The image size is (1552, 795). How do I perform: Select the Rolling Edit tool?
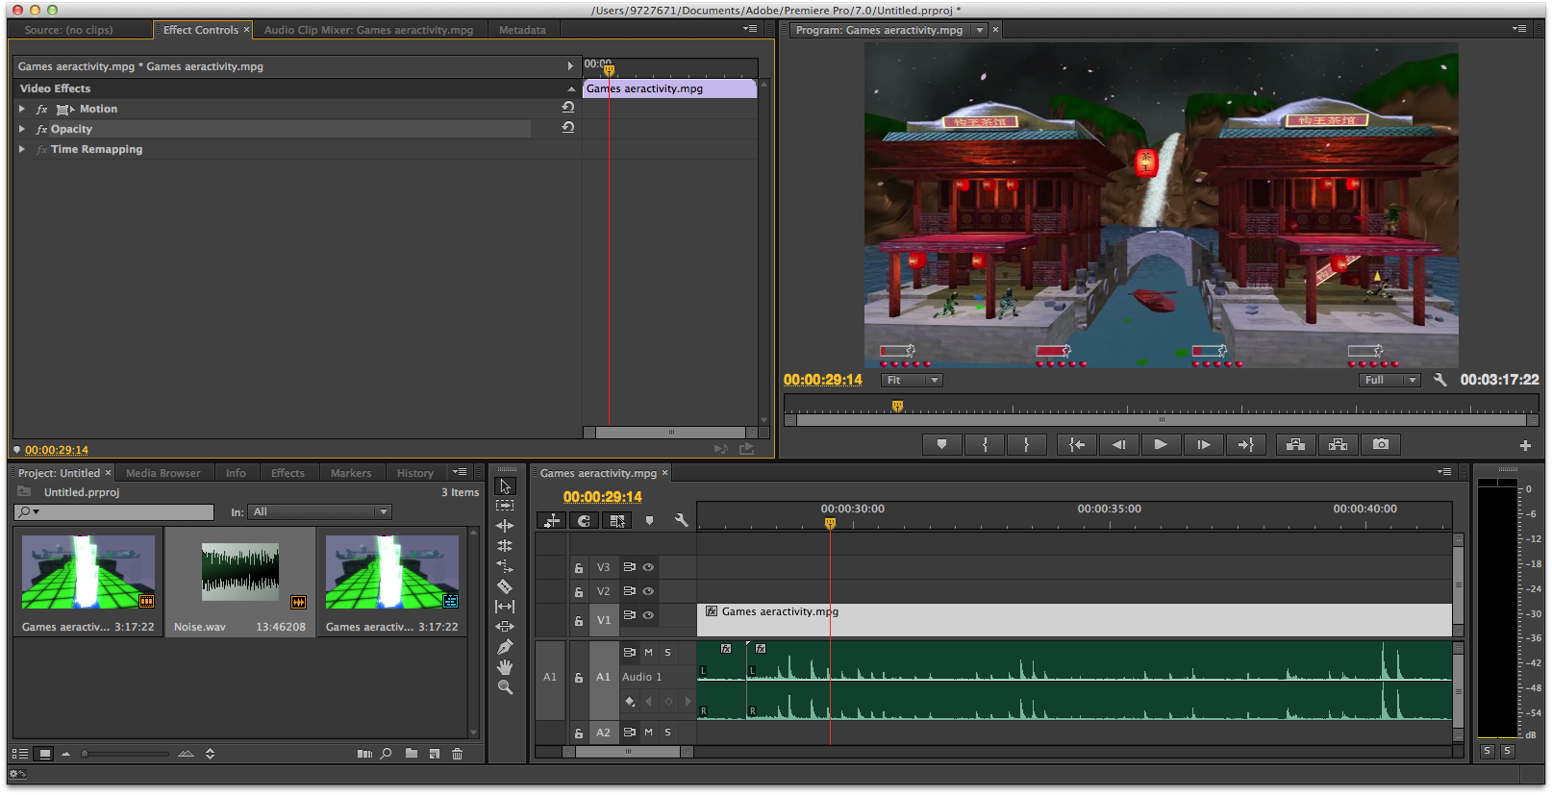pos(505,546)
